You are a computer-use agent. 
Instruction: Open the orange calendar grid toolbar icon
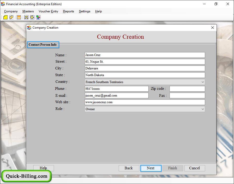19,18
